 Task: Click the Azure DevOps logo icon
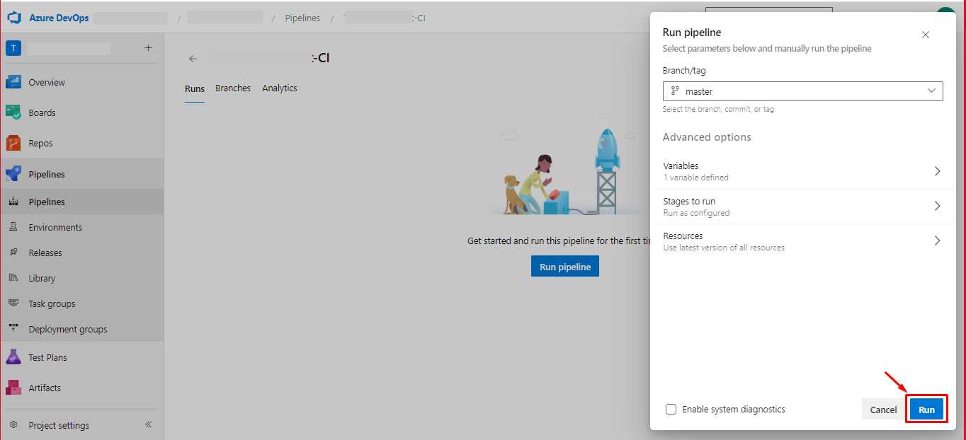[14, 18]
